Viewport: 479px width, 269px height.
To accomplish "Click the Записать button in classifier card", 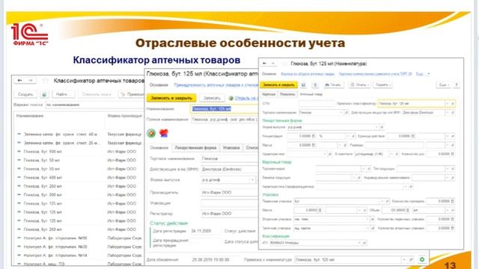I will click(x=212, y=98).
